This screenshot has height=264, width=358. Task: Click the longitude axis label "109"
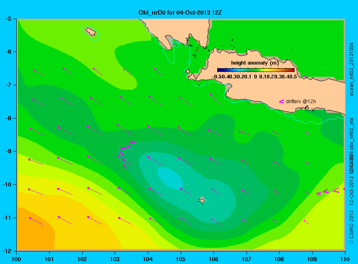[312, 259]
